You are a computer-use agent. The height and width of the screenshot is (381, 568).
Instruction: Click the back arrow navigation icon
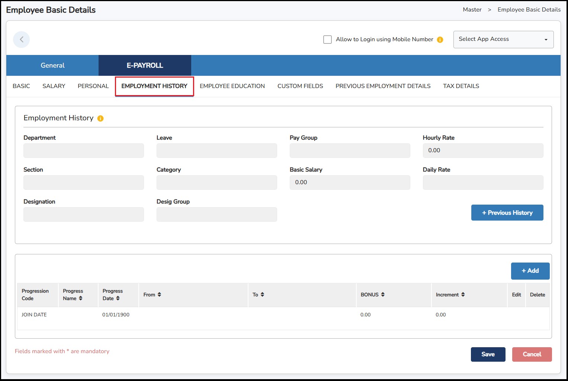coord(21,39)
